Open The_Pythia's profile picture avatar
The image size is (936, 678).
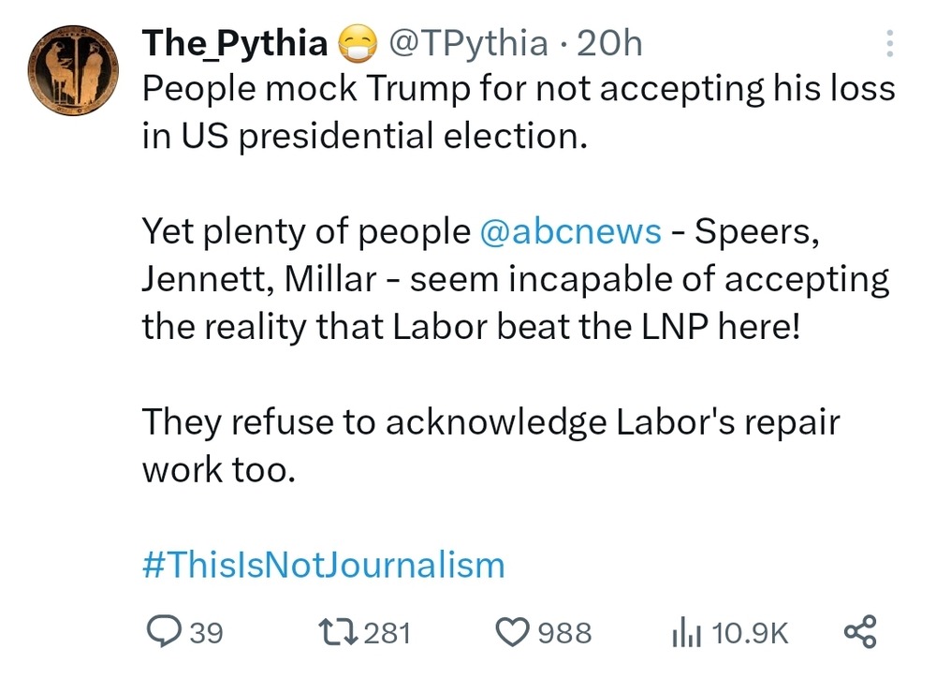pyautogui.click(x=73, y=70)
